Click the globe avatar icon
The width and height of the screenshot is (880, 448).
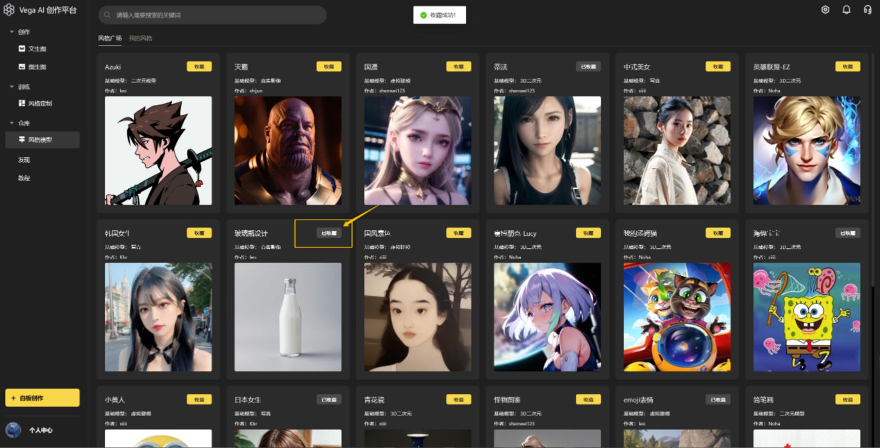[x=13, y=430]
